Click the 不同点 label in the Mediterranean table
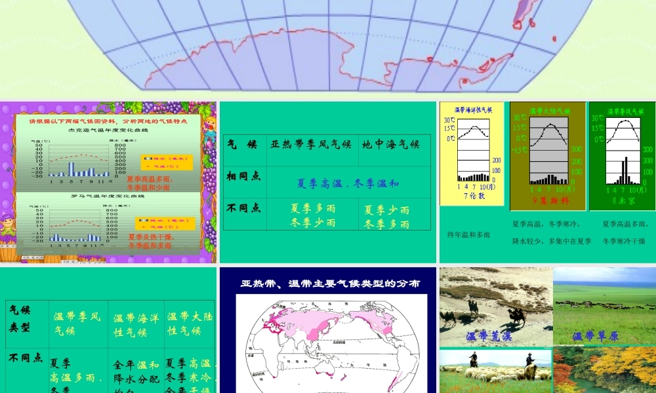The image size is (656, 393). pos(243,208)
